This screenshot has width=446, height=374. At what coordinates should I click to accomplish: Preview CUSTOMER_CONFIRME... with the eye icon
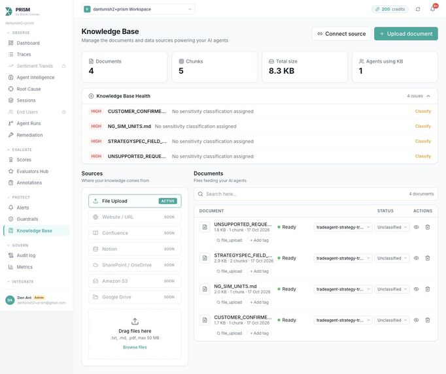point(416,320)
